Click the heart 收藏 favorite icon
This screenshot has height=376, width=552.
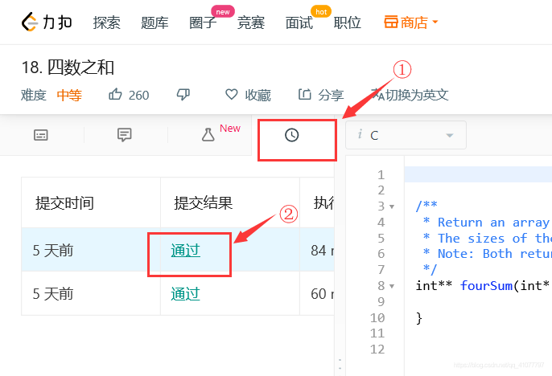point(231,95)
